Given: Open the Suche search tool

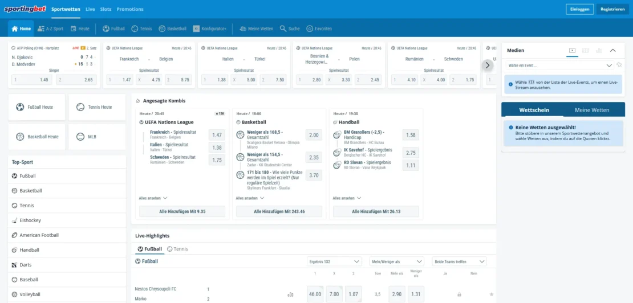Looking at the screenshot, I should (290, 28).
